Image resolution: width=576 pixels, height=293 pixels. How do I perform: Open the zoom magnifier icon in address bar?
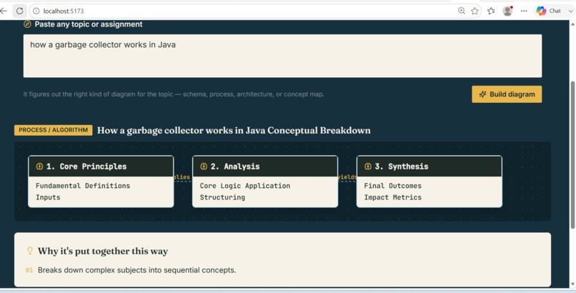click(x=462, y=11)
